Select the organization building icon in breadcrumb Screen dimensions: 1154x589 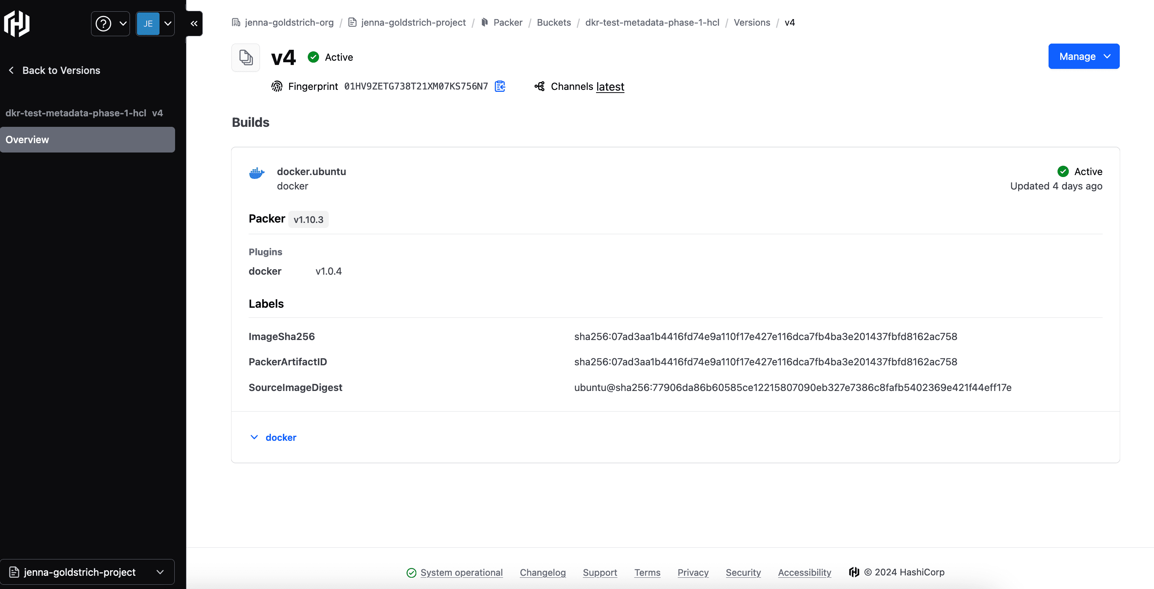[236, 22]
